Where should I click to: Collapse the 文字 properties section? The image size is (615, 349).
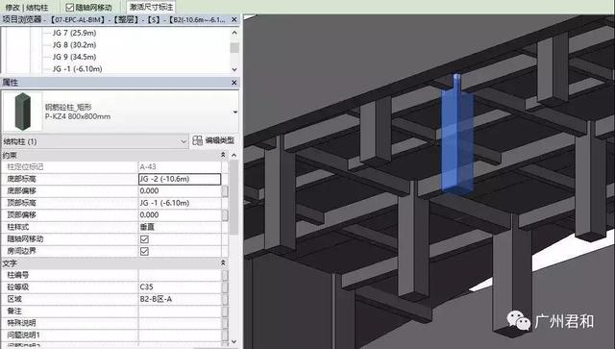pos(223,262)
